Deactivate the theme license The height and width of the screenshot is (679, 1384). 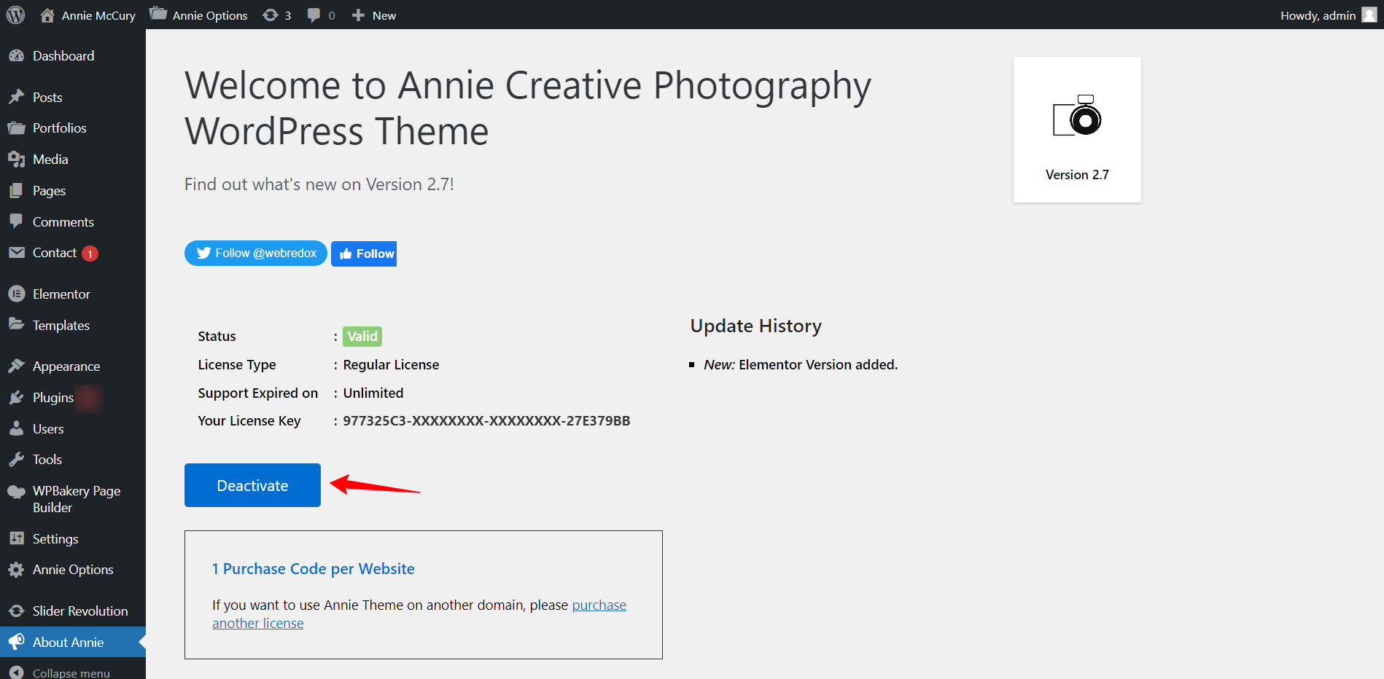pyautogui.click(x=252, y=485)
